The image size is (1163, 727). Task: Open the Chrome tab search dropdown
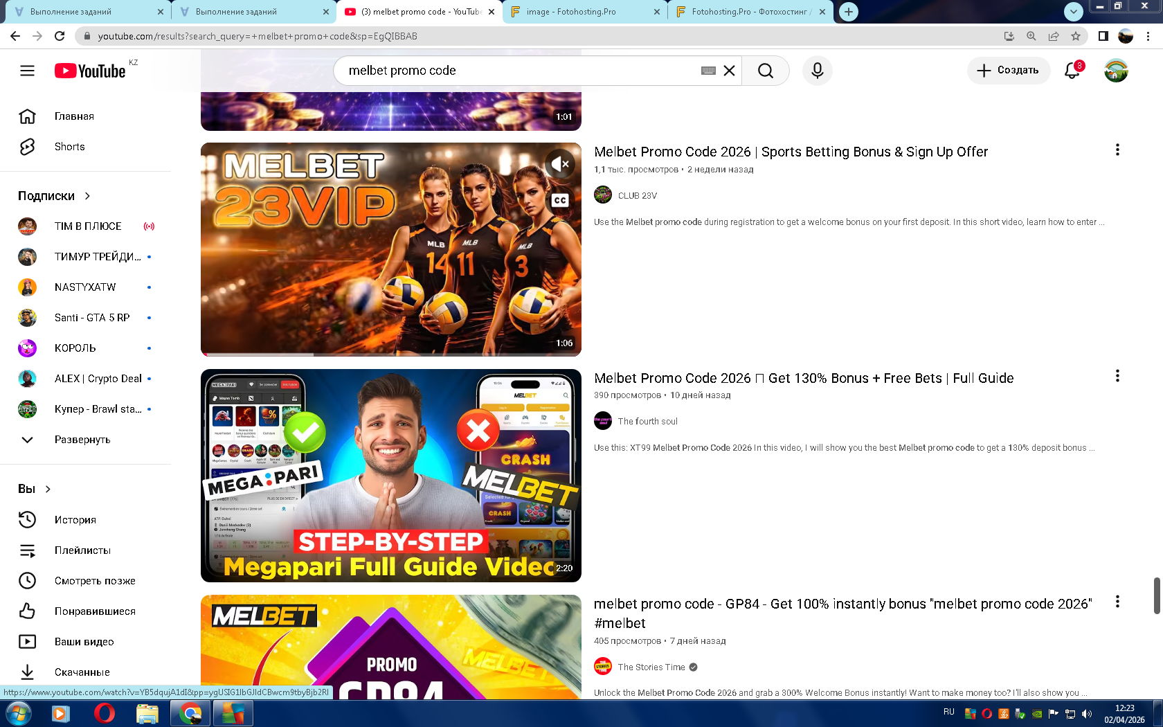(x=1074, y=11)
